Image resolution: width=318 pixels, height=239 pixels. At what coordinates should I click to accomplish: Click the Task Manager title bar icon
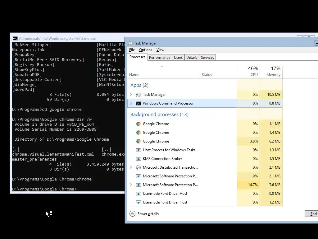tap(130, 43)
